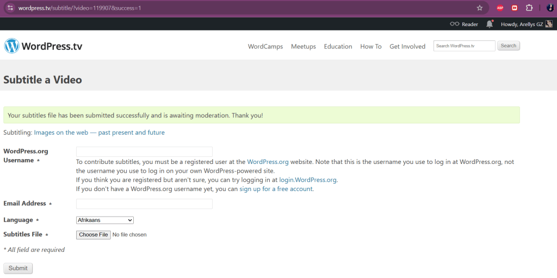Open the browser Extensions puzzle icon
The height and width of the screenshot is (278, 557).
pyautogui.click(x=529, y=8)
